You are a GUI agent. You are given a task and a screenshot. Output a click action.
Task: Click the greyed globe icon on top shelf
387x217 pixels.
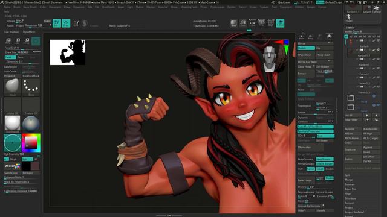click(85, 24)
